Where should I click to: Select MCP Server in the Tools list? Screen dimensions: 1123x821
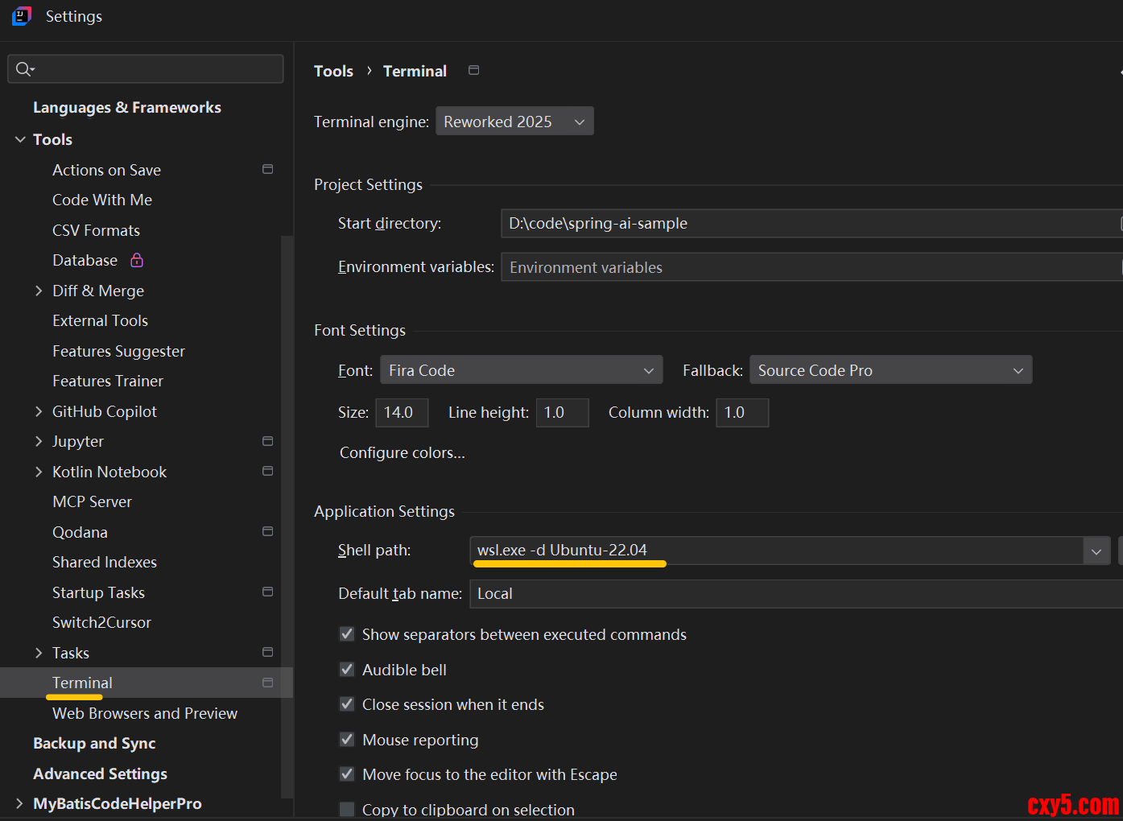coord(92,501)
